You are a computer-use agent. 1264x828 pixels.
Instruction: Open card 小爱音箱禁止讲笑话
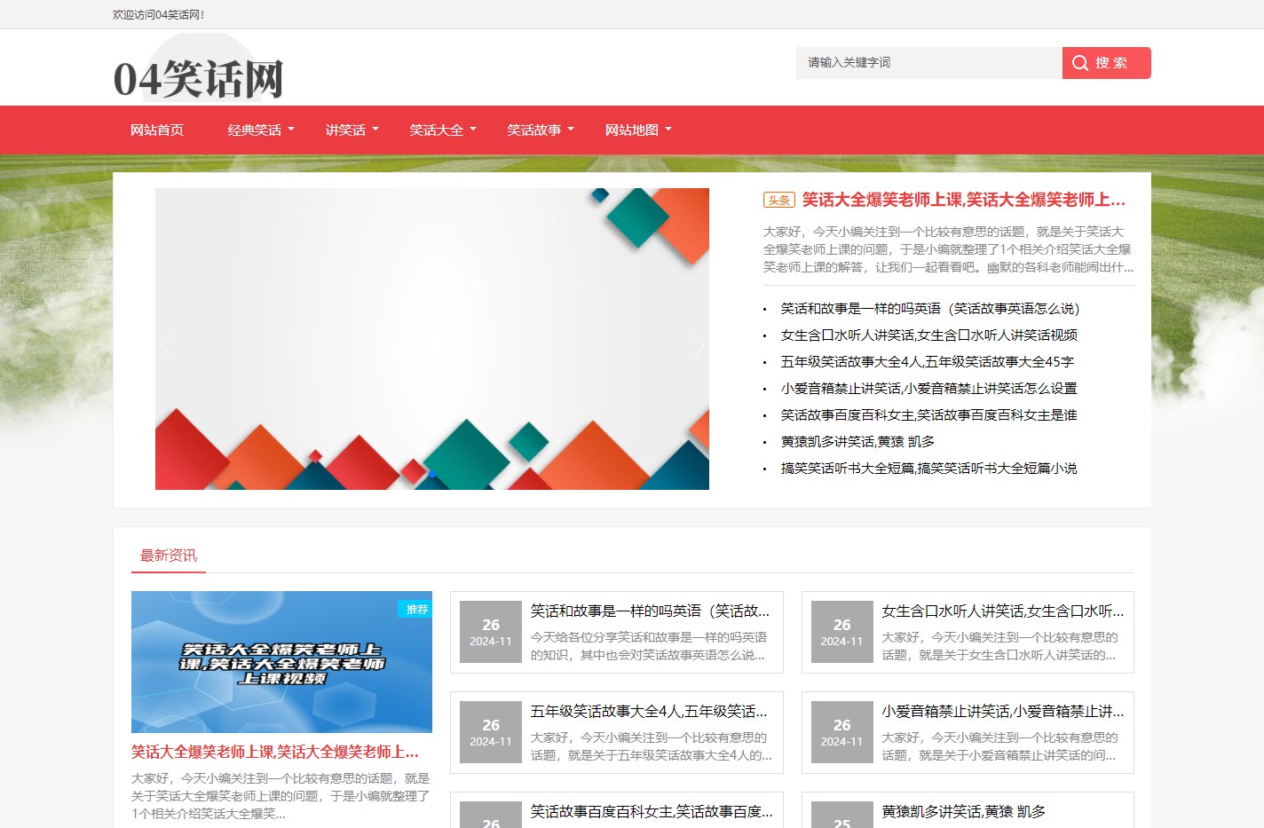pos(1002,711)
